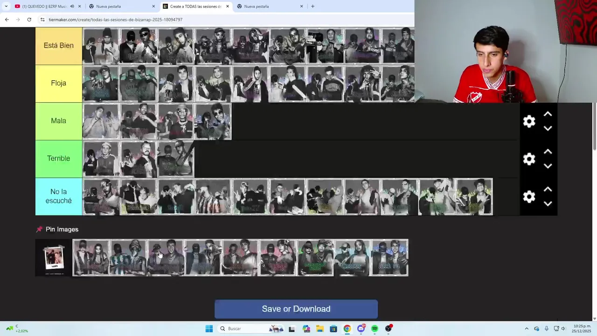Open Task View from the taskbar
This screenshot has height=336, width=597.
(x=292, y=329)
